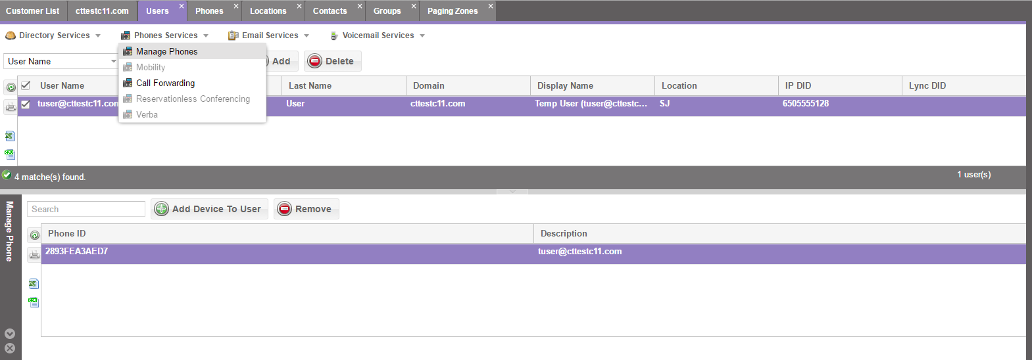Viewport: 1032px width, 360px height.
Task: Click the red minus icon on Remove
Action: tap(285, 209)
